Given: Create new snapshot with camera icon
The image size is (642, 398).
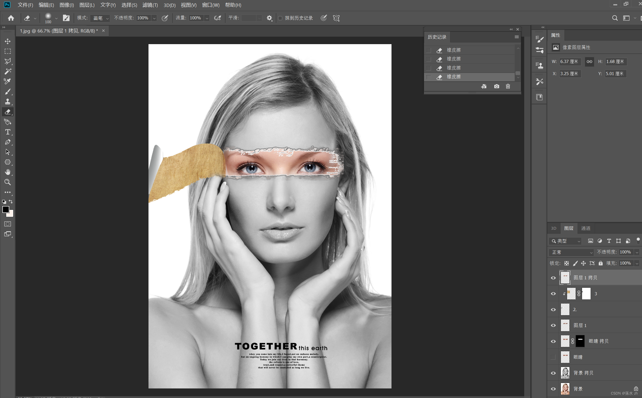Looking at the screenshot, I should coord(496,86).
